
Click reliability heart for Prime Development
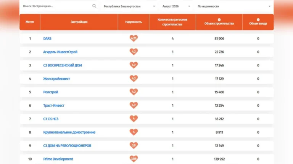[134, 159]
